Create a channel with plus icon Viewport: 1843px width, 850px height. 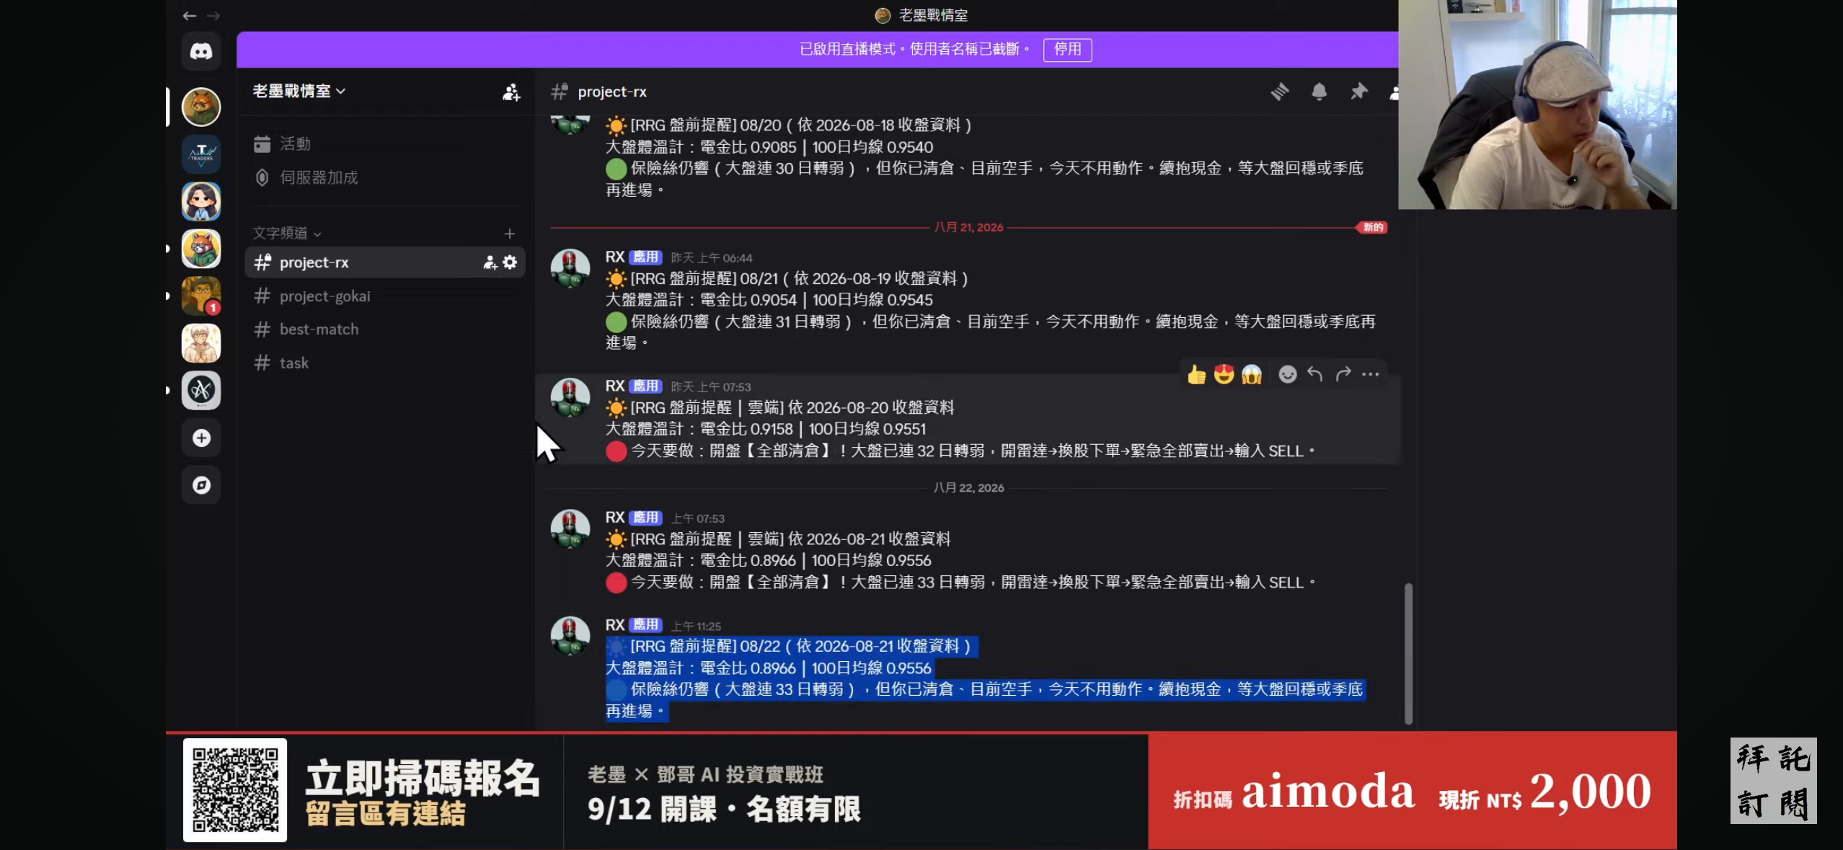pyautogui.click(x=510, y=234)
